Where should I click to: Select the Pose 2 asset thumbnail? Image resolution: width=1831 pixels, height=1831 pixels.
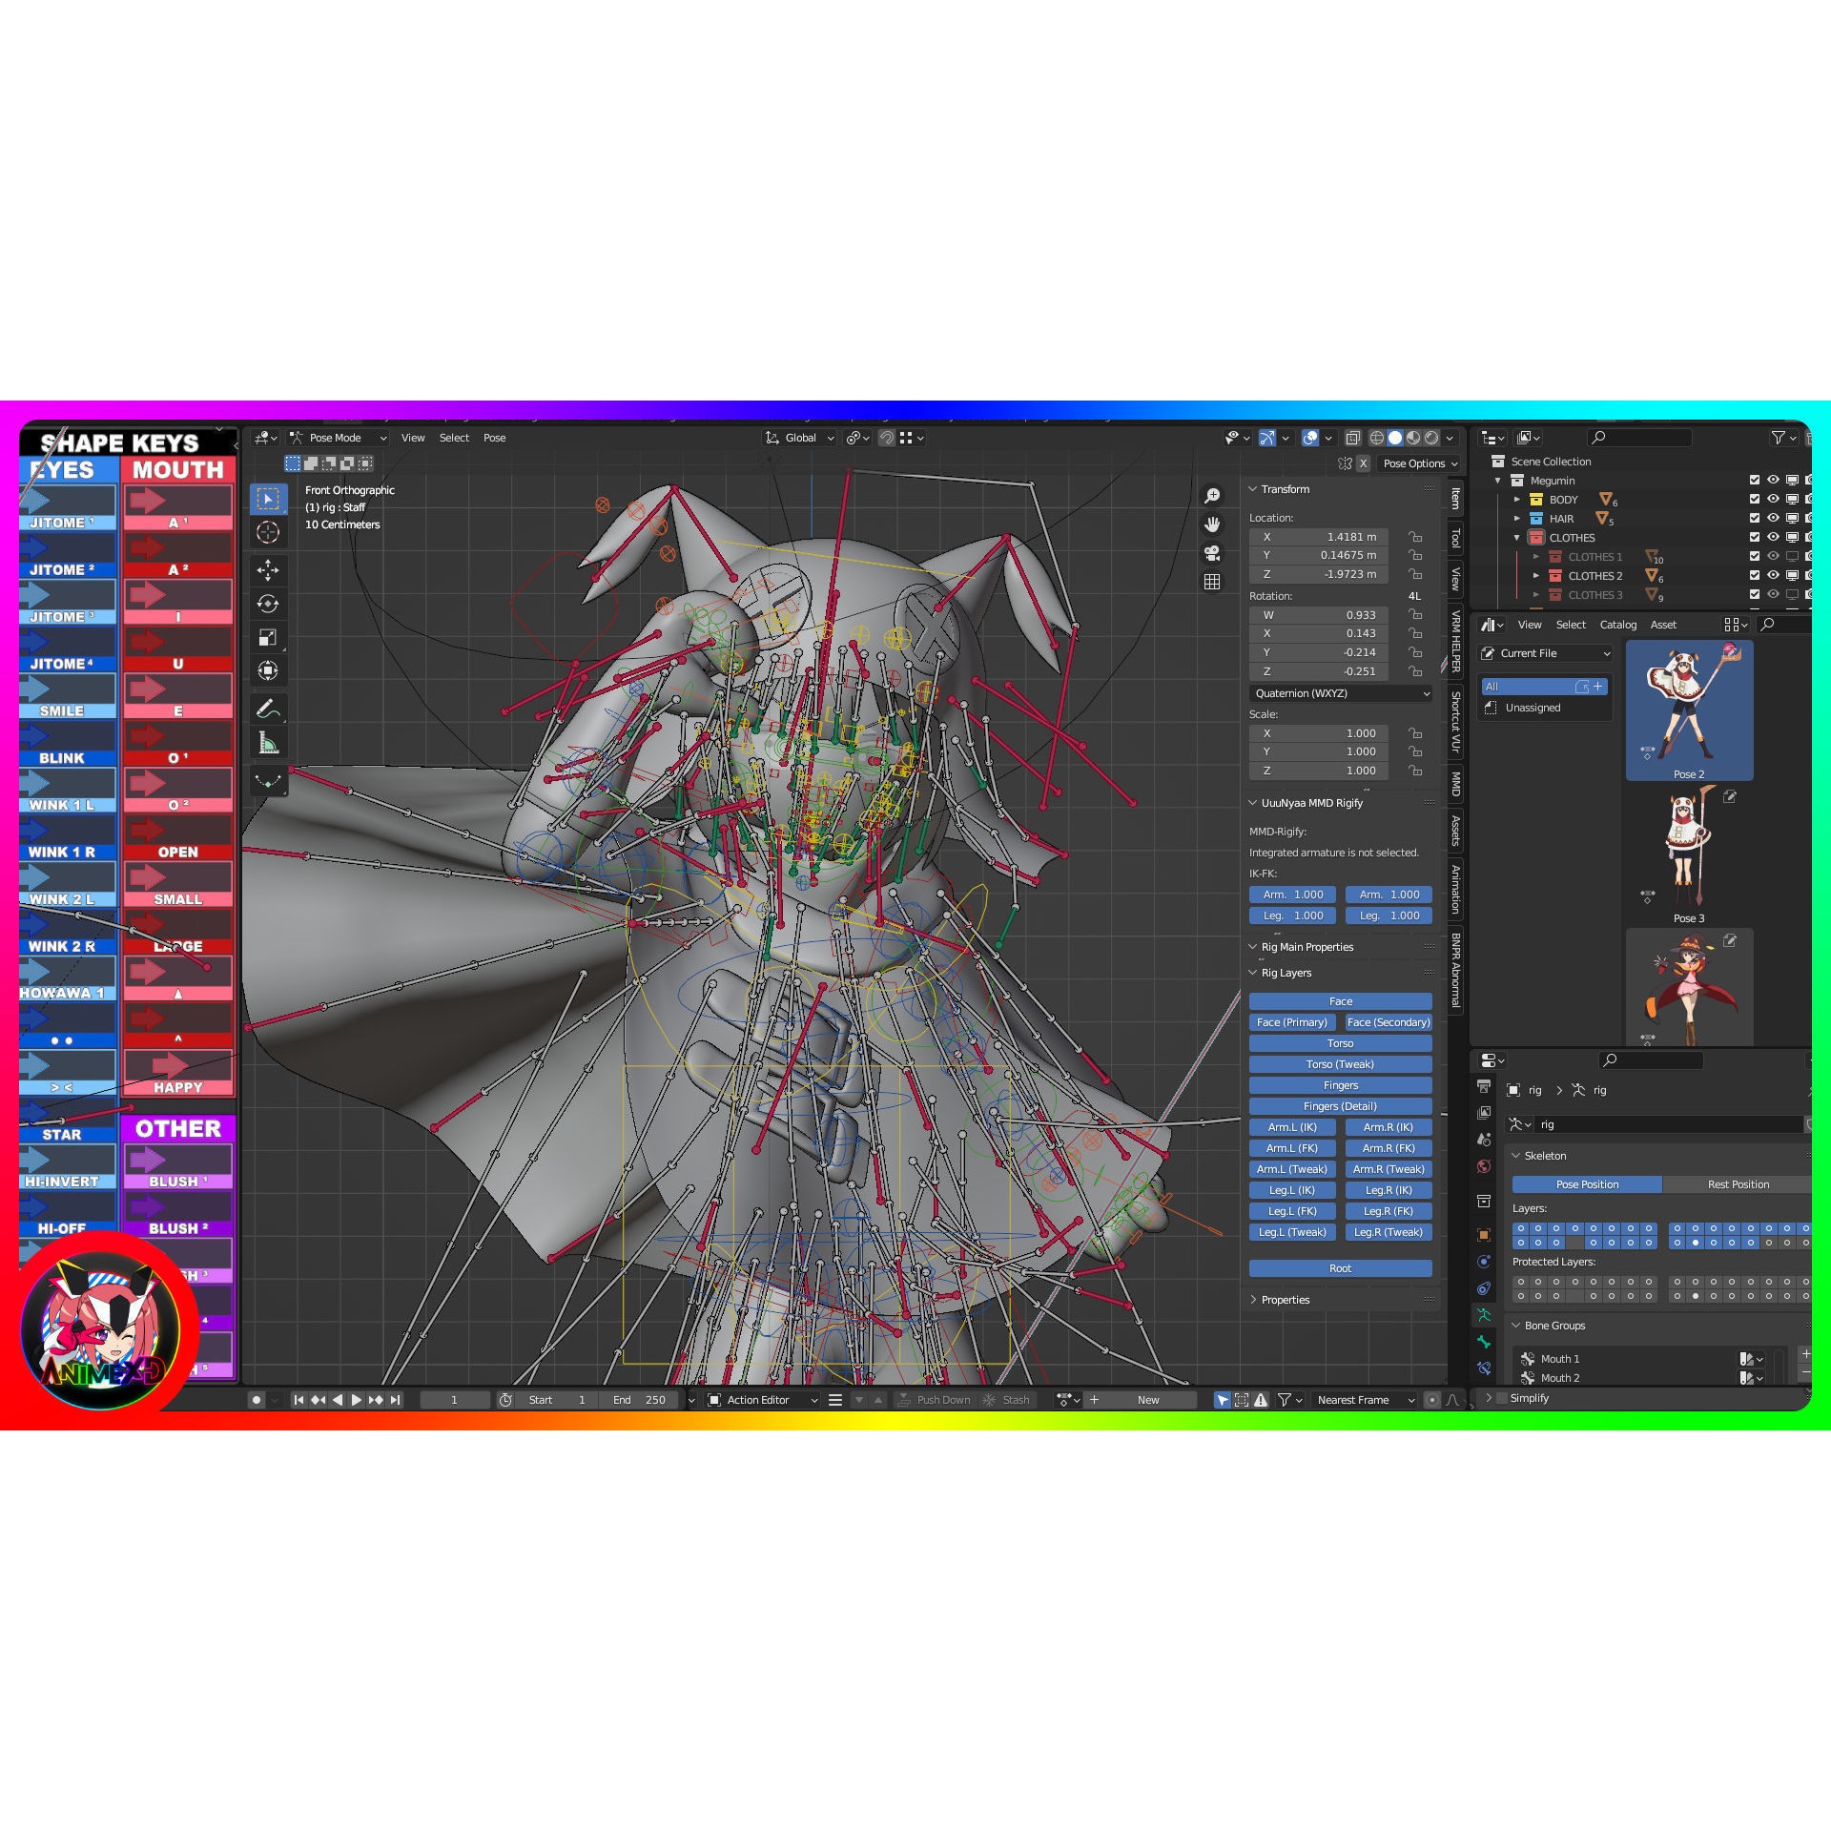[1688, 710]
